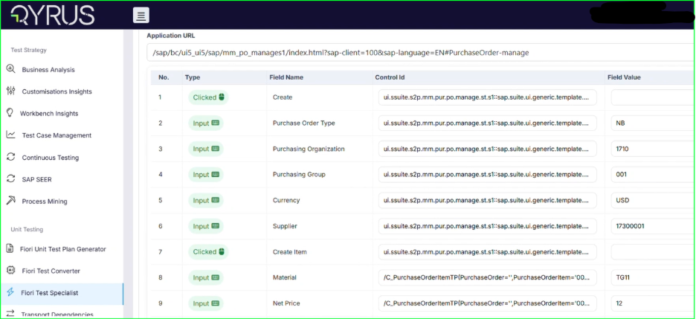The image size is (696, 319).
Task: Click the Input badge for Supplier row
Action: [x=205, y=226]
